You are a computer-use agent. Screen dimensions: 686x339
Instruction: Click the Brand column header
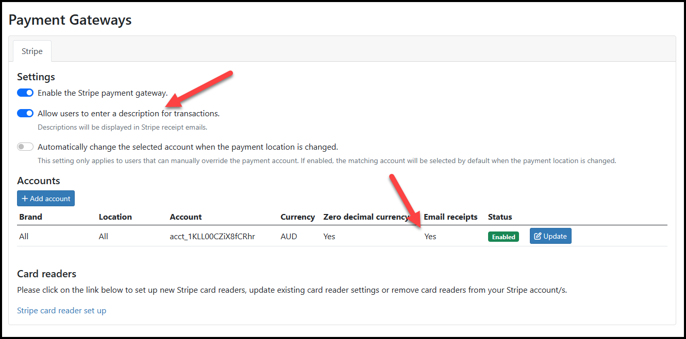click(30, 217)
